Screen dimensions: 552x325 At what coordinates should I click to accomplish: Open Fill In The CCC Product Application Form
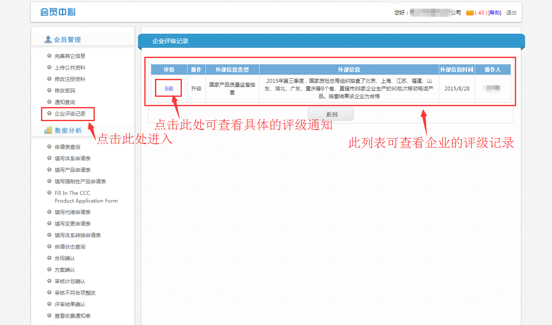pyautogui.click(x=86, y=197)
